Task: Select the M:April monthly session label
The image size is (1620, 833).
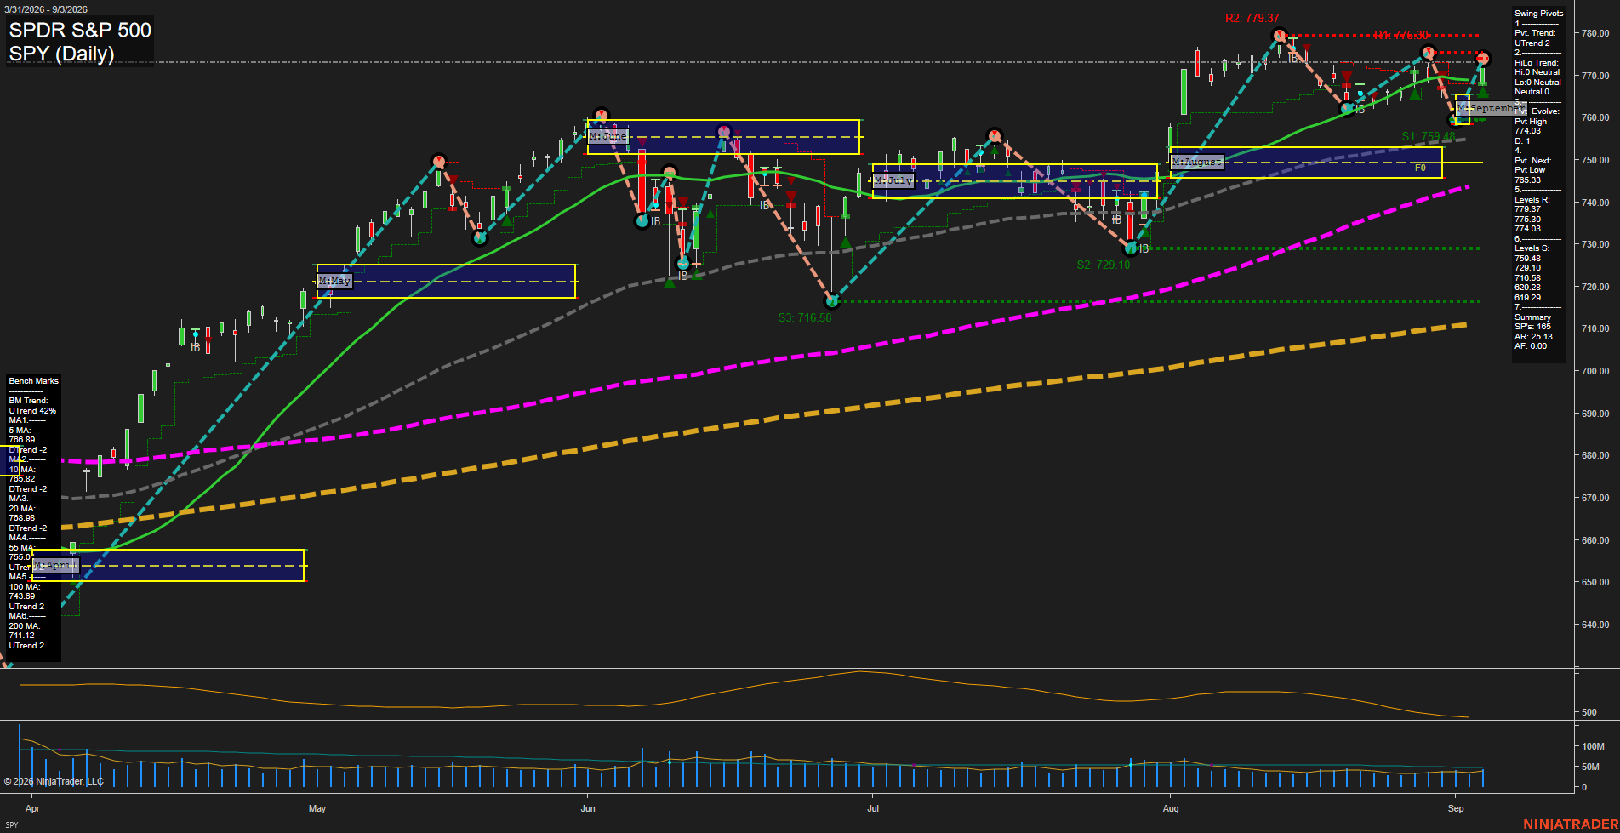Action: click(x=55, y=565)
